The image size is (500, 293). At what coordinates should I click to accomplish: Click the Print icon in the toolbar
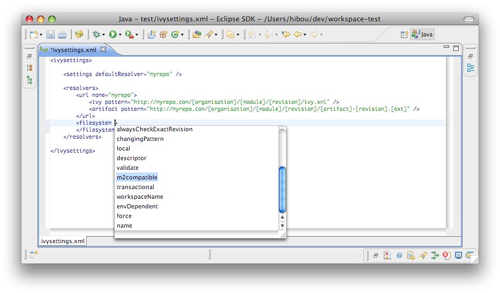tap(62, 34)
